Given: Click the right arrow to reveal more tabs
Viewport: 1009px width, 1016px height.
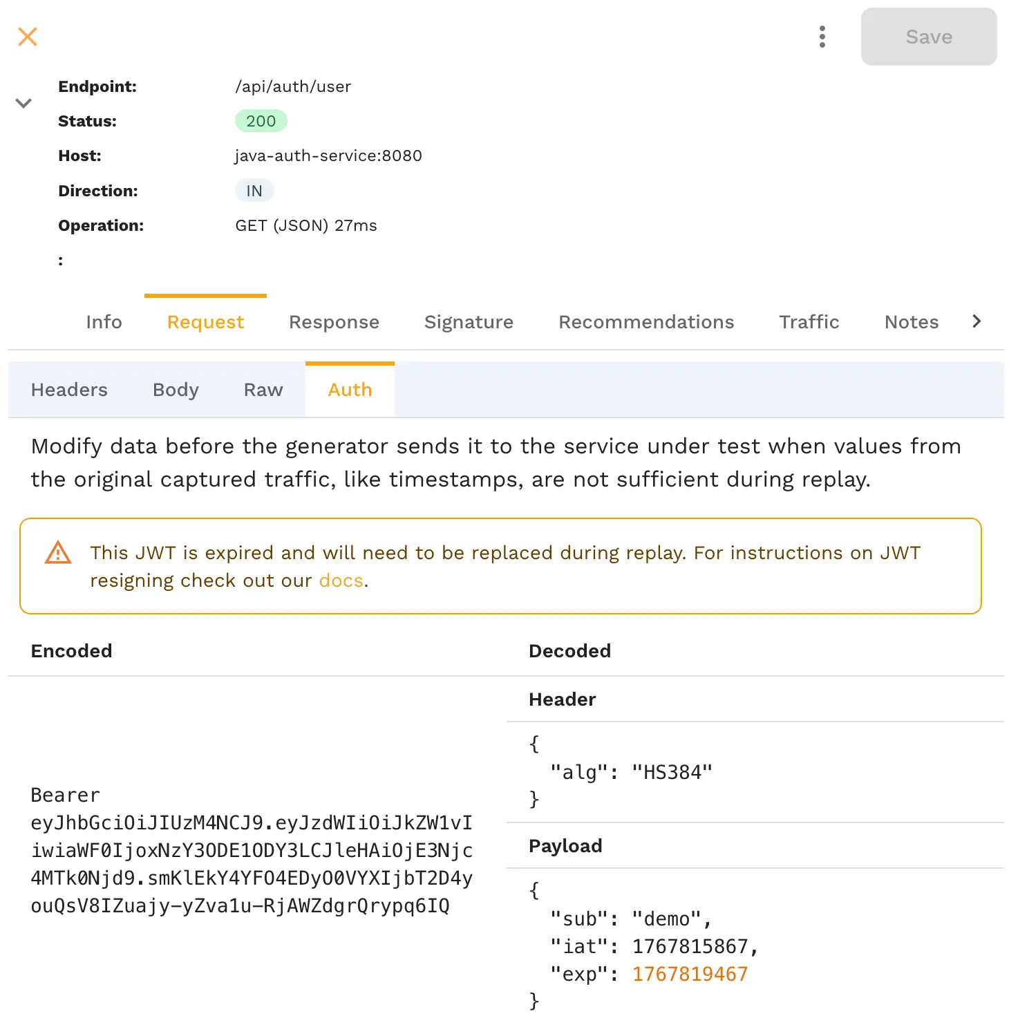Looking at the screenshot, I should pos(977,321).
